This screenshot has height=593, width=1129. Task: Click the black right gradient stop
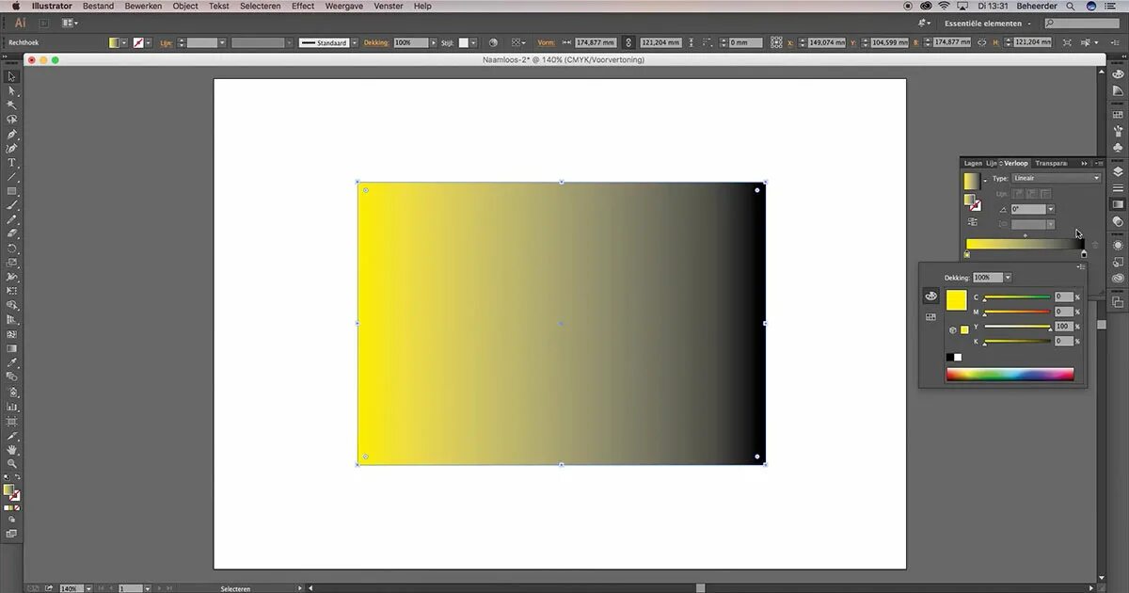point(1084,254)
